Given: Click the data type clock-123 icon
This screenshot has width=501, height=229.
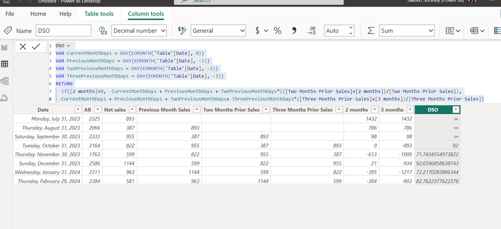Looking at the screenshot, I should tap(103, 31).
